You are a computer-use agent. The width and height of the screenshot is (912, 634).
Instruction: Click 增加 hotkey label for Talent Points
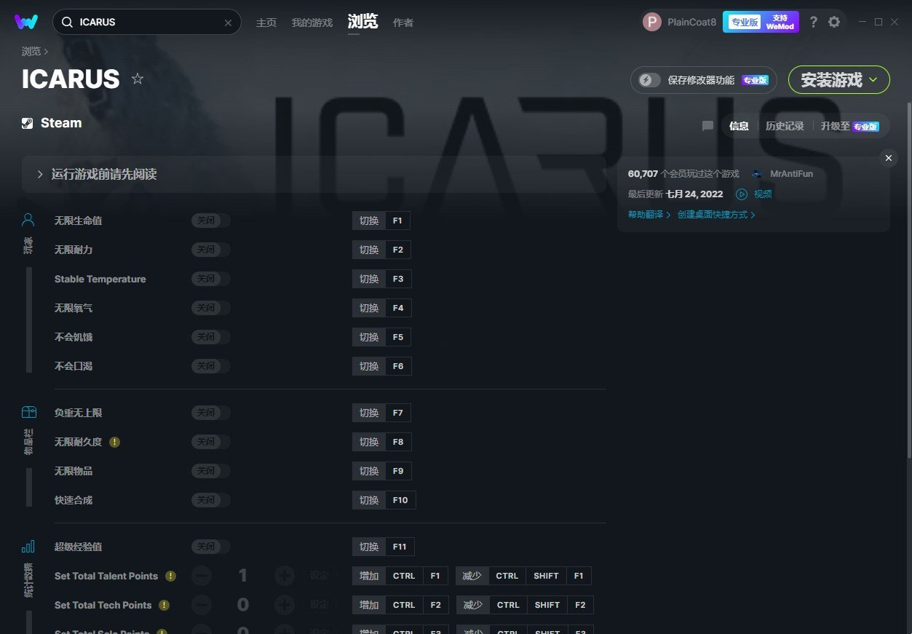tap(369, 576)
